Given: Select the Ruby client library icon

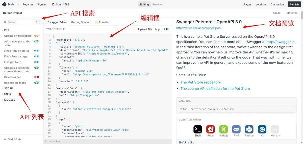Looking at the screenshot, I should (211, 129).
